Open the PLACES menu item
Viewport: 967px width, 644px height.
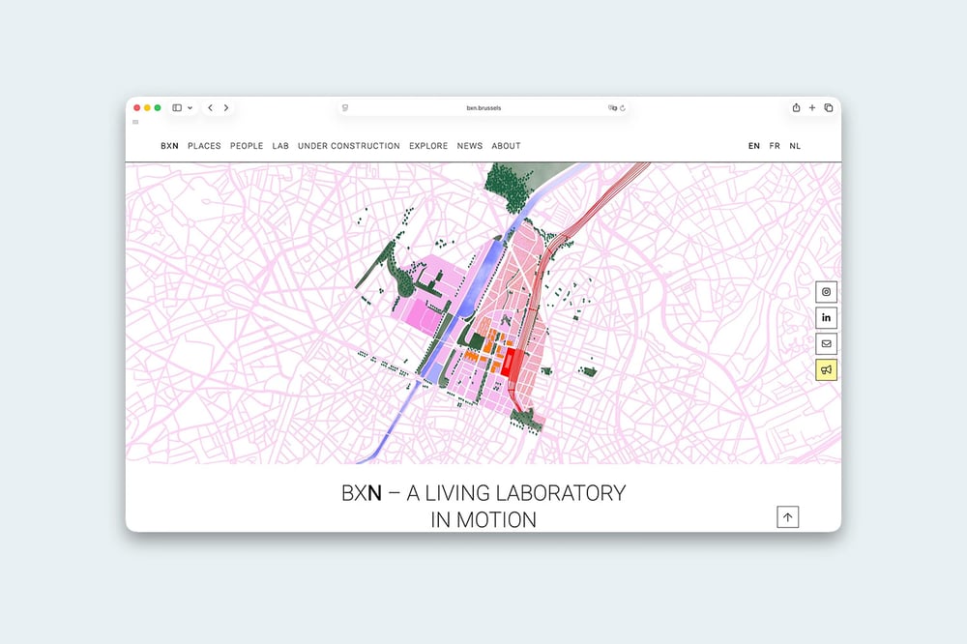tap(204, 146)
